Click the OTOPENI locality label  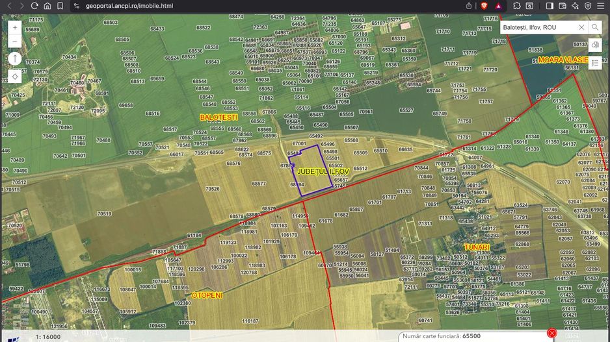[x=207, y=295]
